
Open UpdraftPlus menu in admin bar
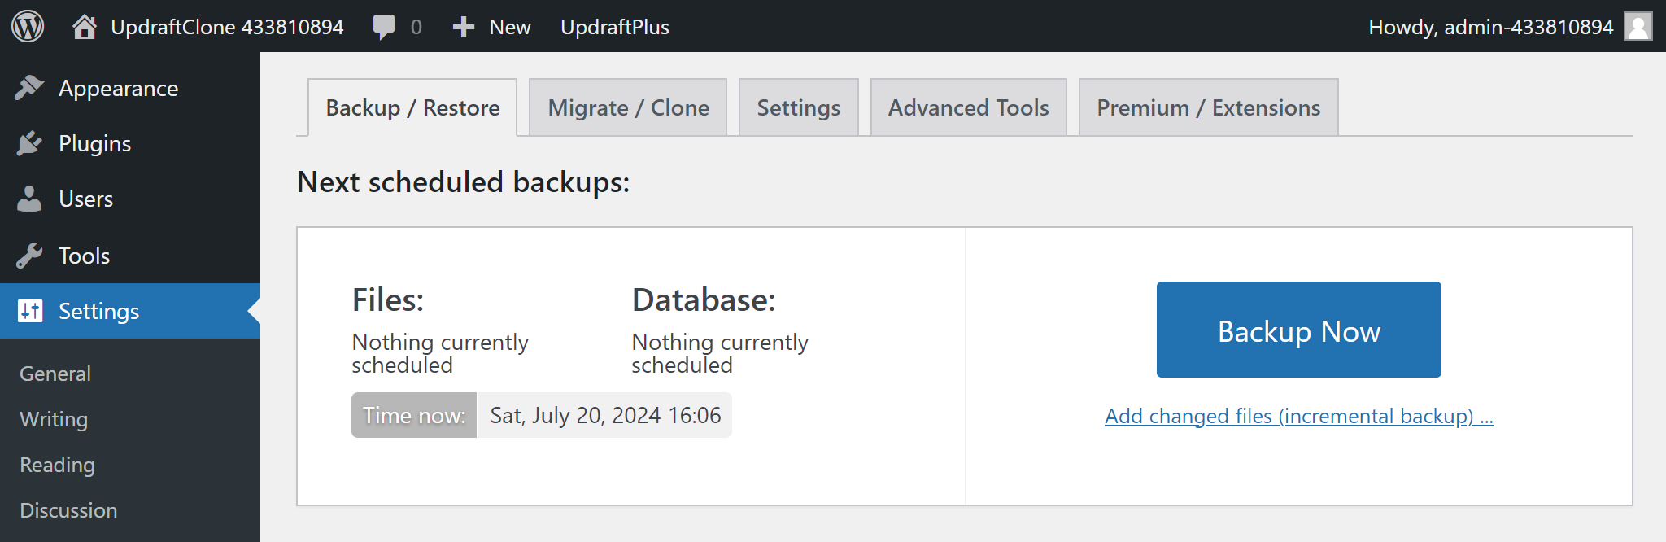click(614, 27)
